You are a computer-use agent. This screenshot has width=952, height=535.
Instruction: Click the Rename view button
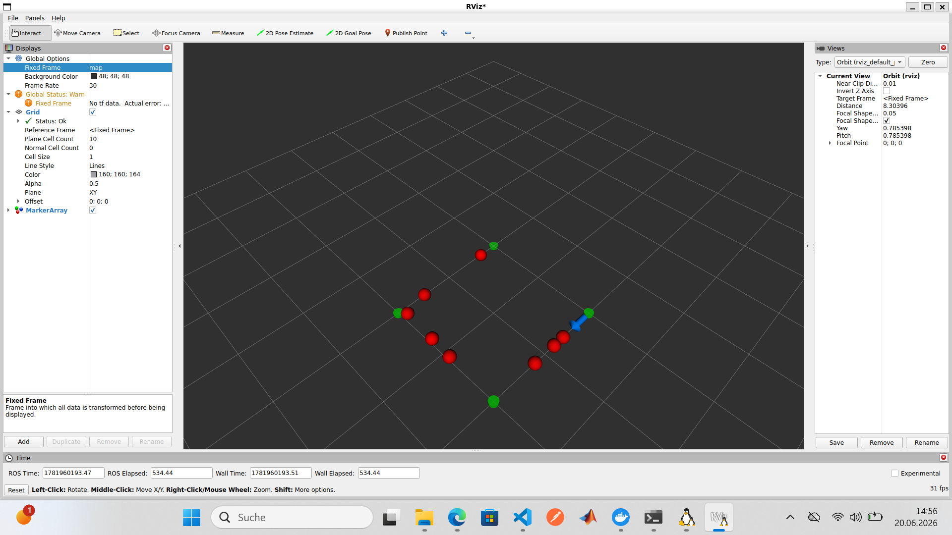tap(927, 443)
